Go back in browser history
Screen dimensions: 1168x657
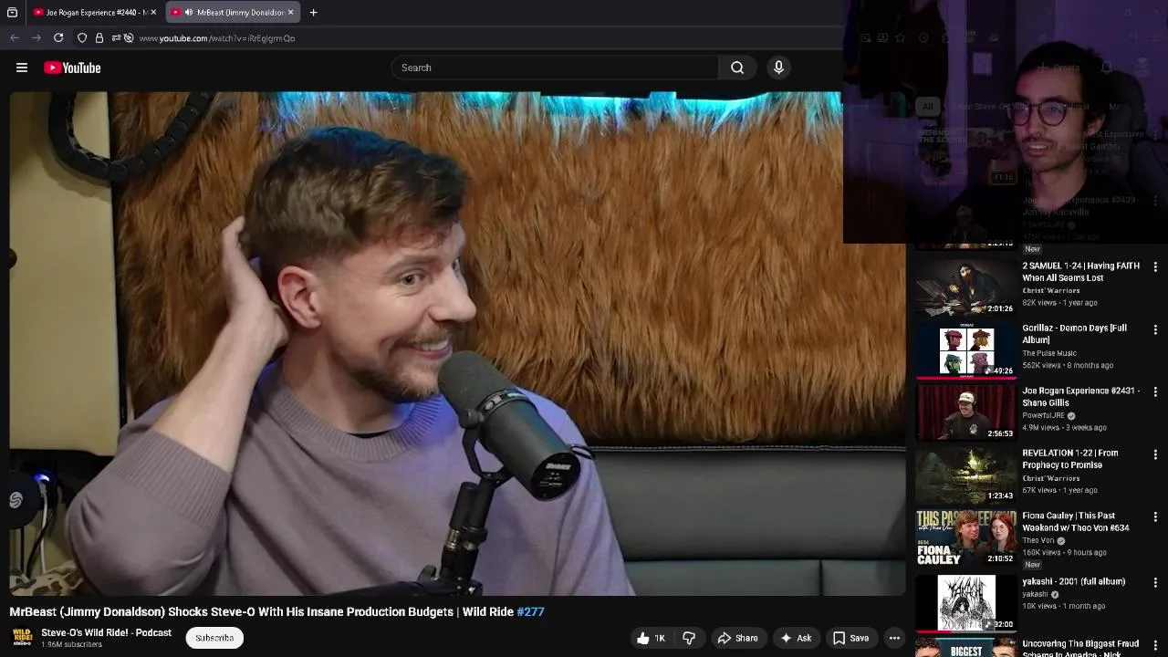tap(15, 37)
